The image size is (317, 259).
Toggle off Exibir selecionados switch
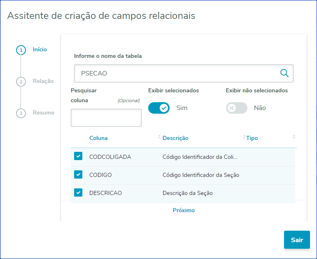coord(159,108)
